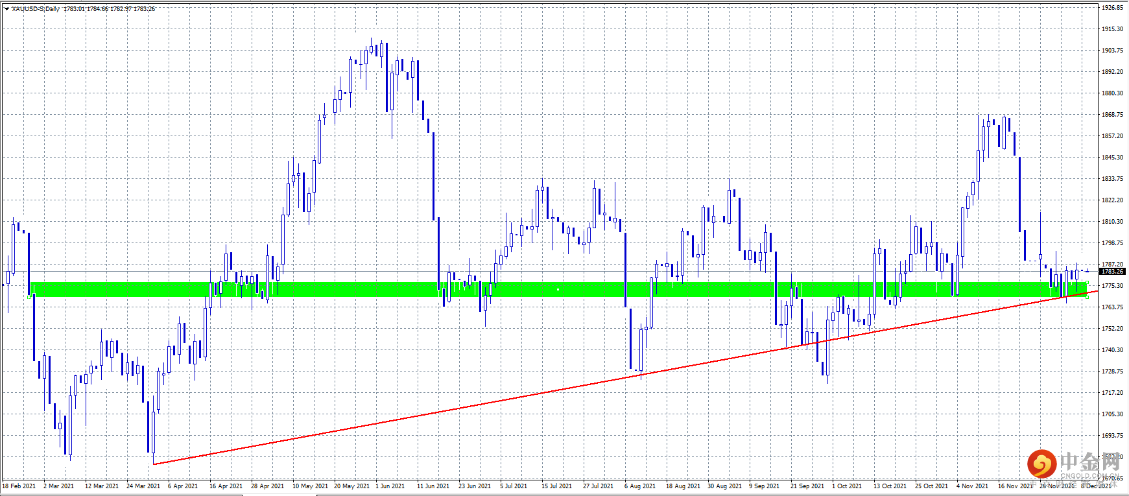Click the current price tag 1783.26
The width and height of the screenshot is (1129, 496).
pyautogui.click(x=1112, y=272)
